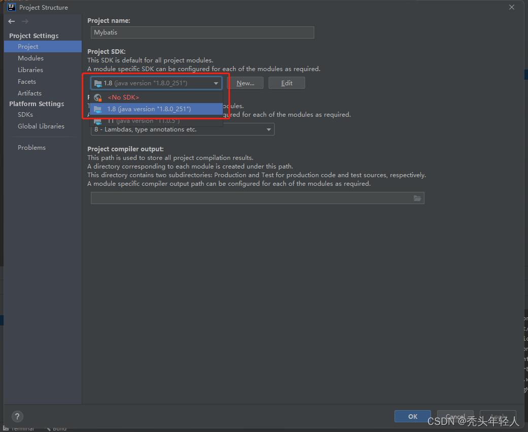The width and height of the screenshot is (528, 432).
Task: Click the Project name field containing Mybatis
Action: 203,32
